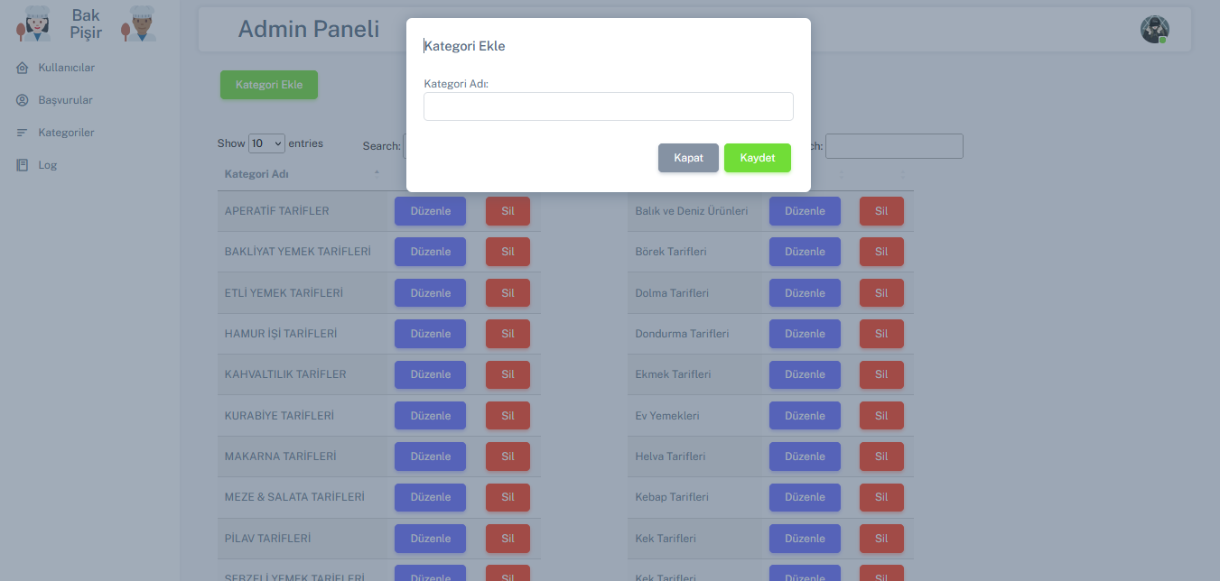Screen dimensions: 1220x581
Task: Sort the Kategori Adı column ascending
Action: [x=377, y=173]
